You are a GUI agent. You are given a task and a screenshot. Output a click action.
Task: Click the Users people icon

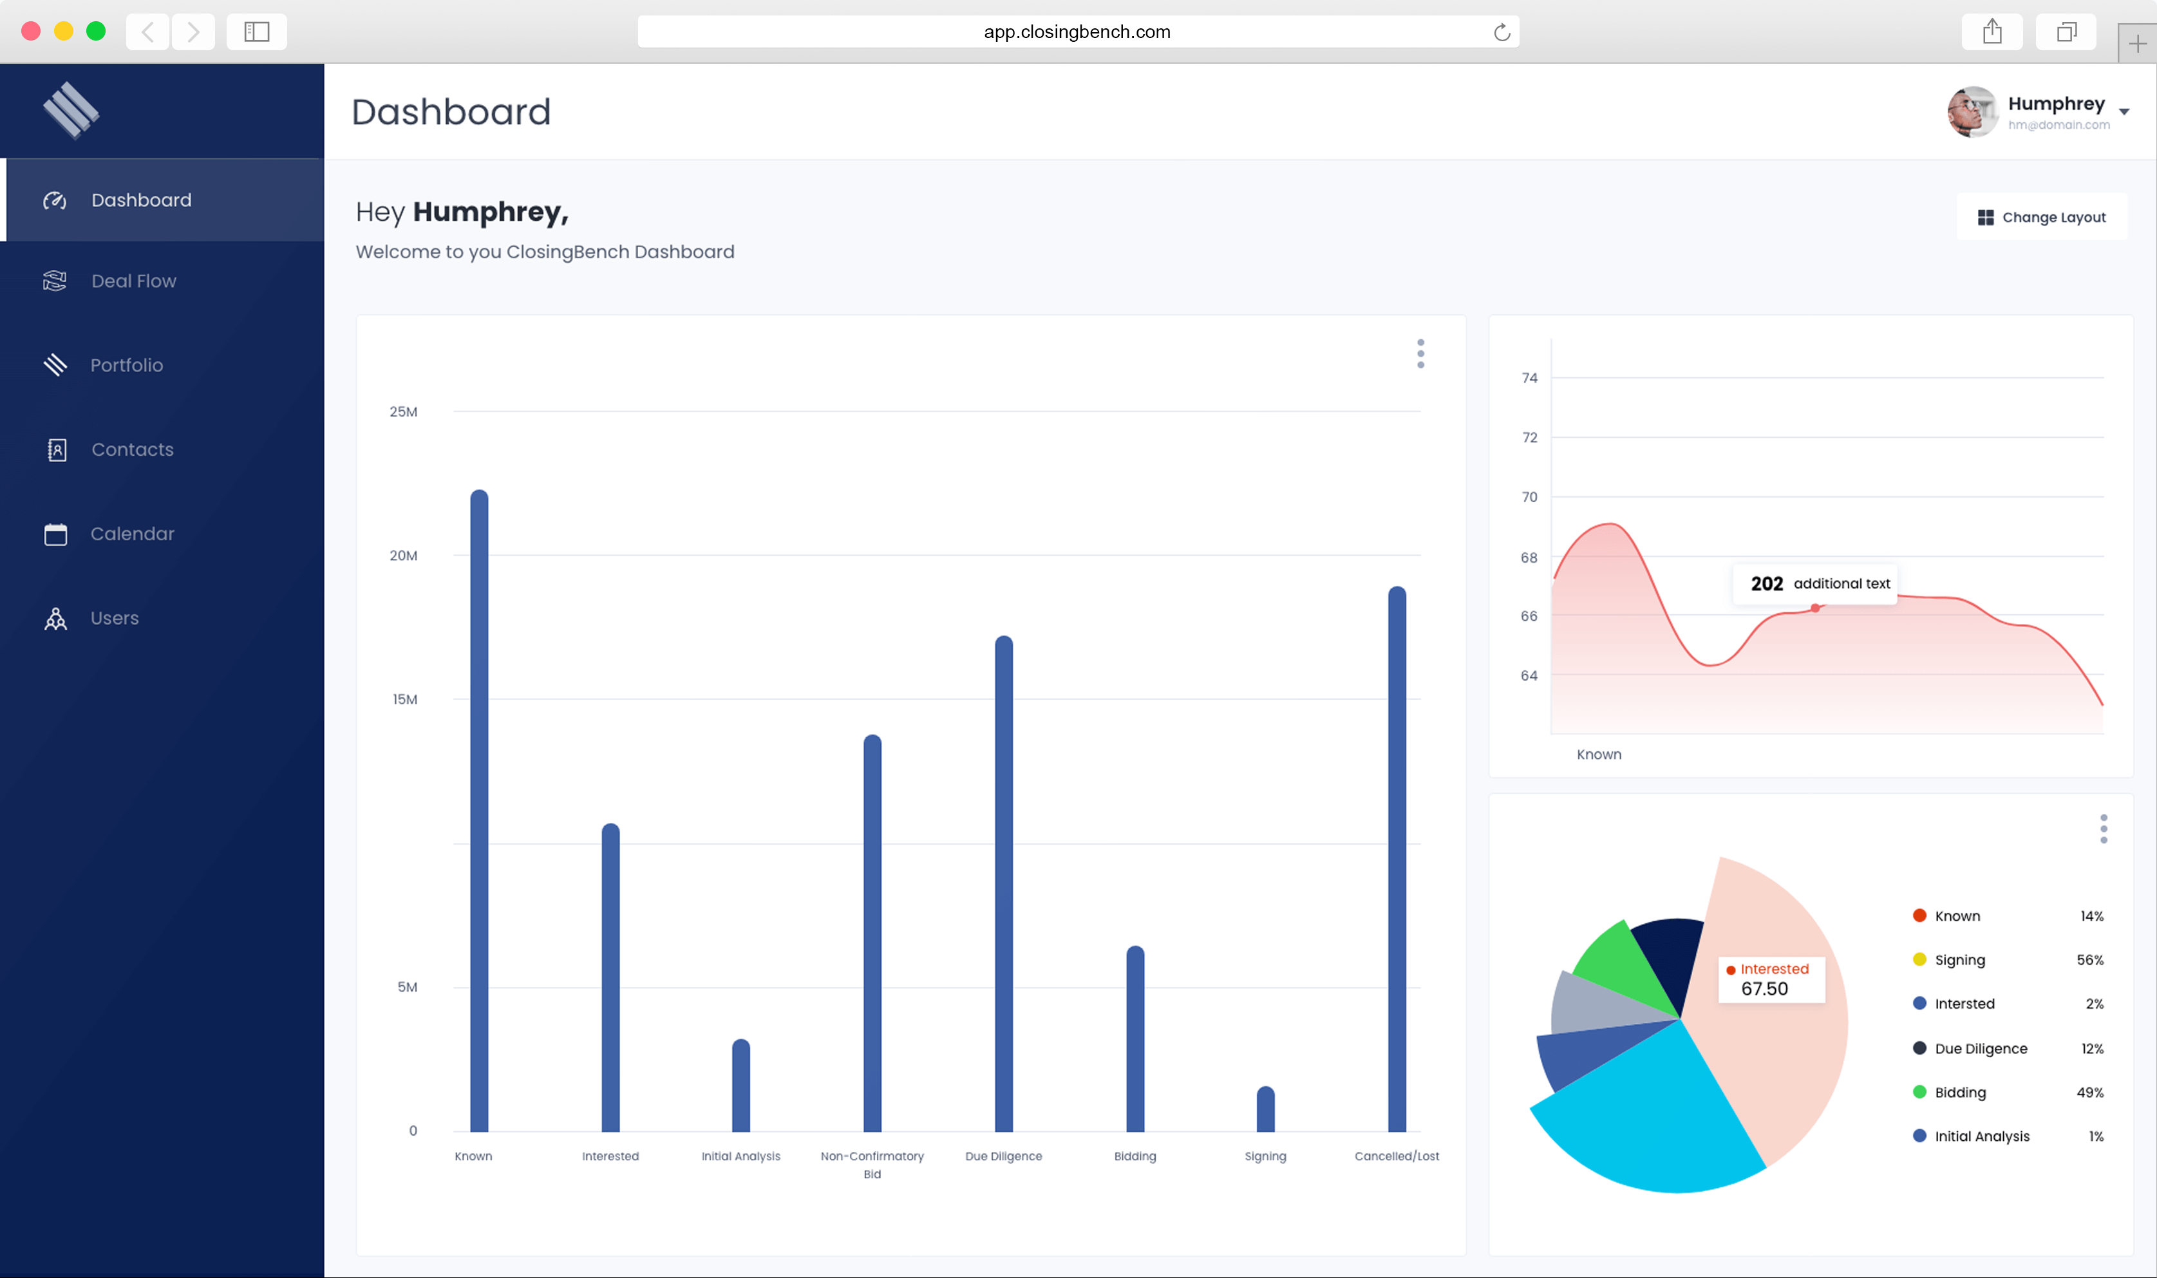(56, 619)
